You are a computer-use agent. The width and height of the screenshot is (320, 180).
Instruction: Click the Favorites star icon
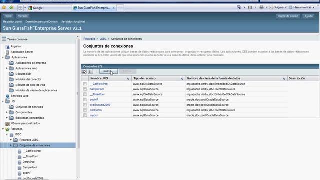pos(4,8)
